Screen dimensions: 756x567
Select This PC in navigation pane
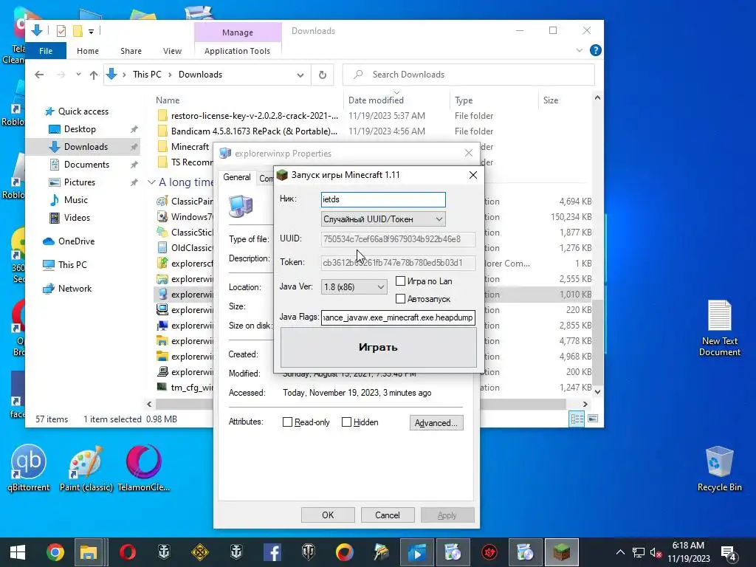point(72,265)
